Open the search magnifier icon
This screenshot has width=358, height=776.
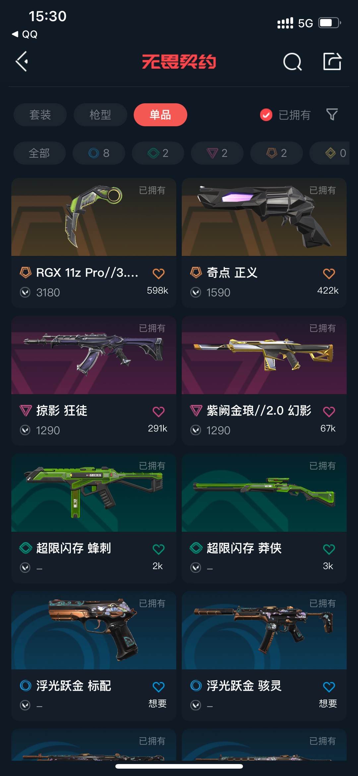(292, 61)
